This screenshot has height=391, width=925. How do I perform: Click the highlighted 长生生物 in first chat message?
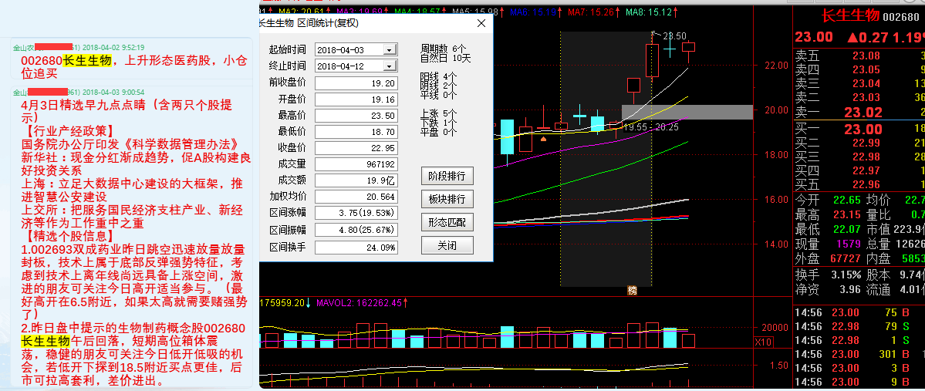(86, 62)
